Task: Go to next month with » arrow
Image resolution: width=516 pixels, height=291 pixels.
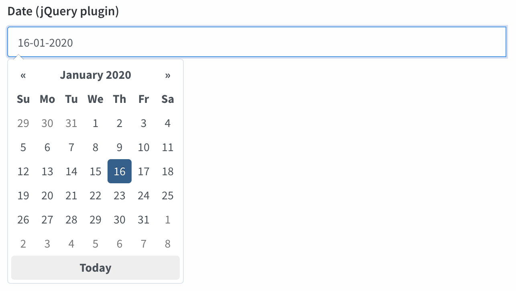Action: coord(168,75)
